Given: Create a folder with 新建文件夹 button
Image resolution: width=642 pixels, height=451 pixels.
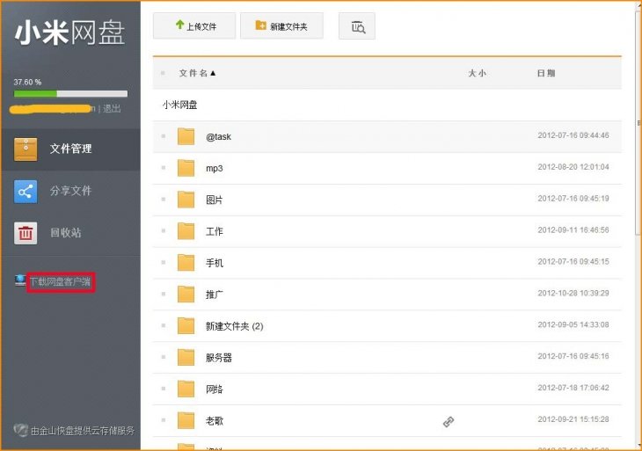Looking at the screenshot, I should 281,26.
